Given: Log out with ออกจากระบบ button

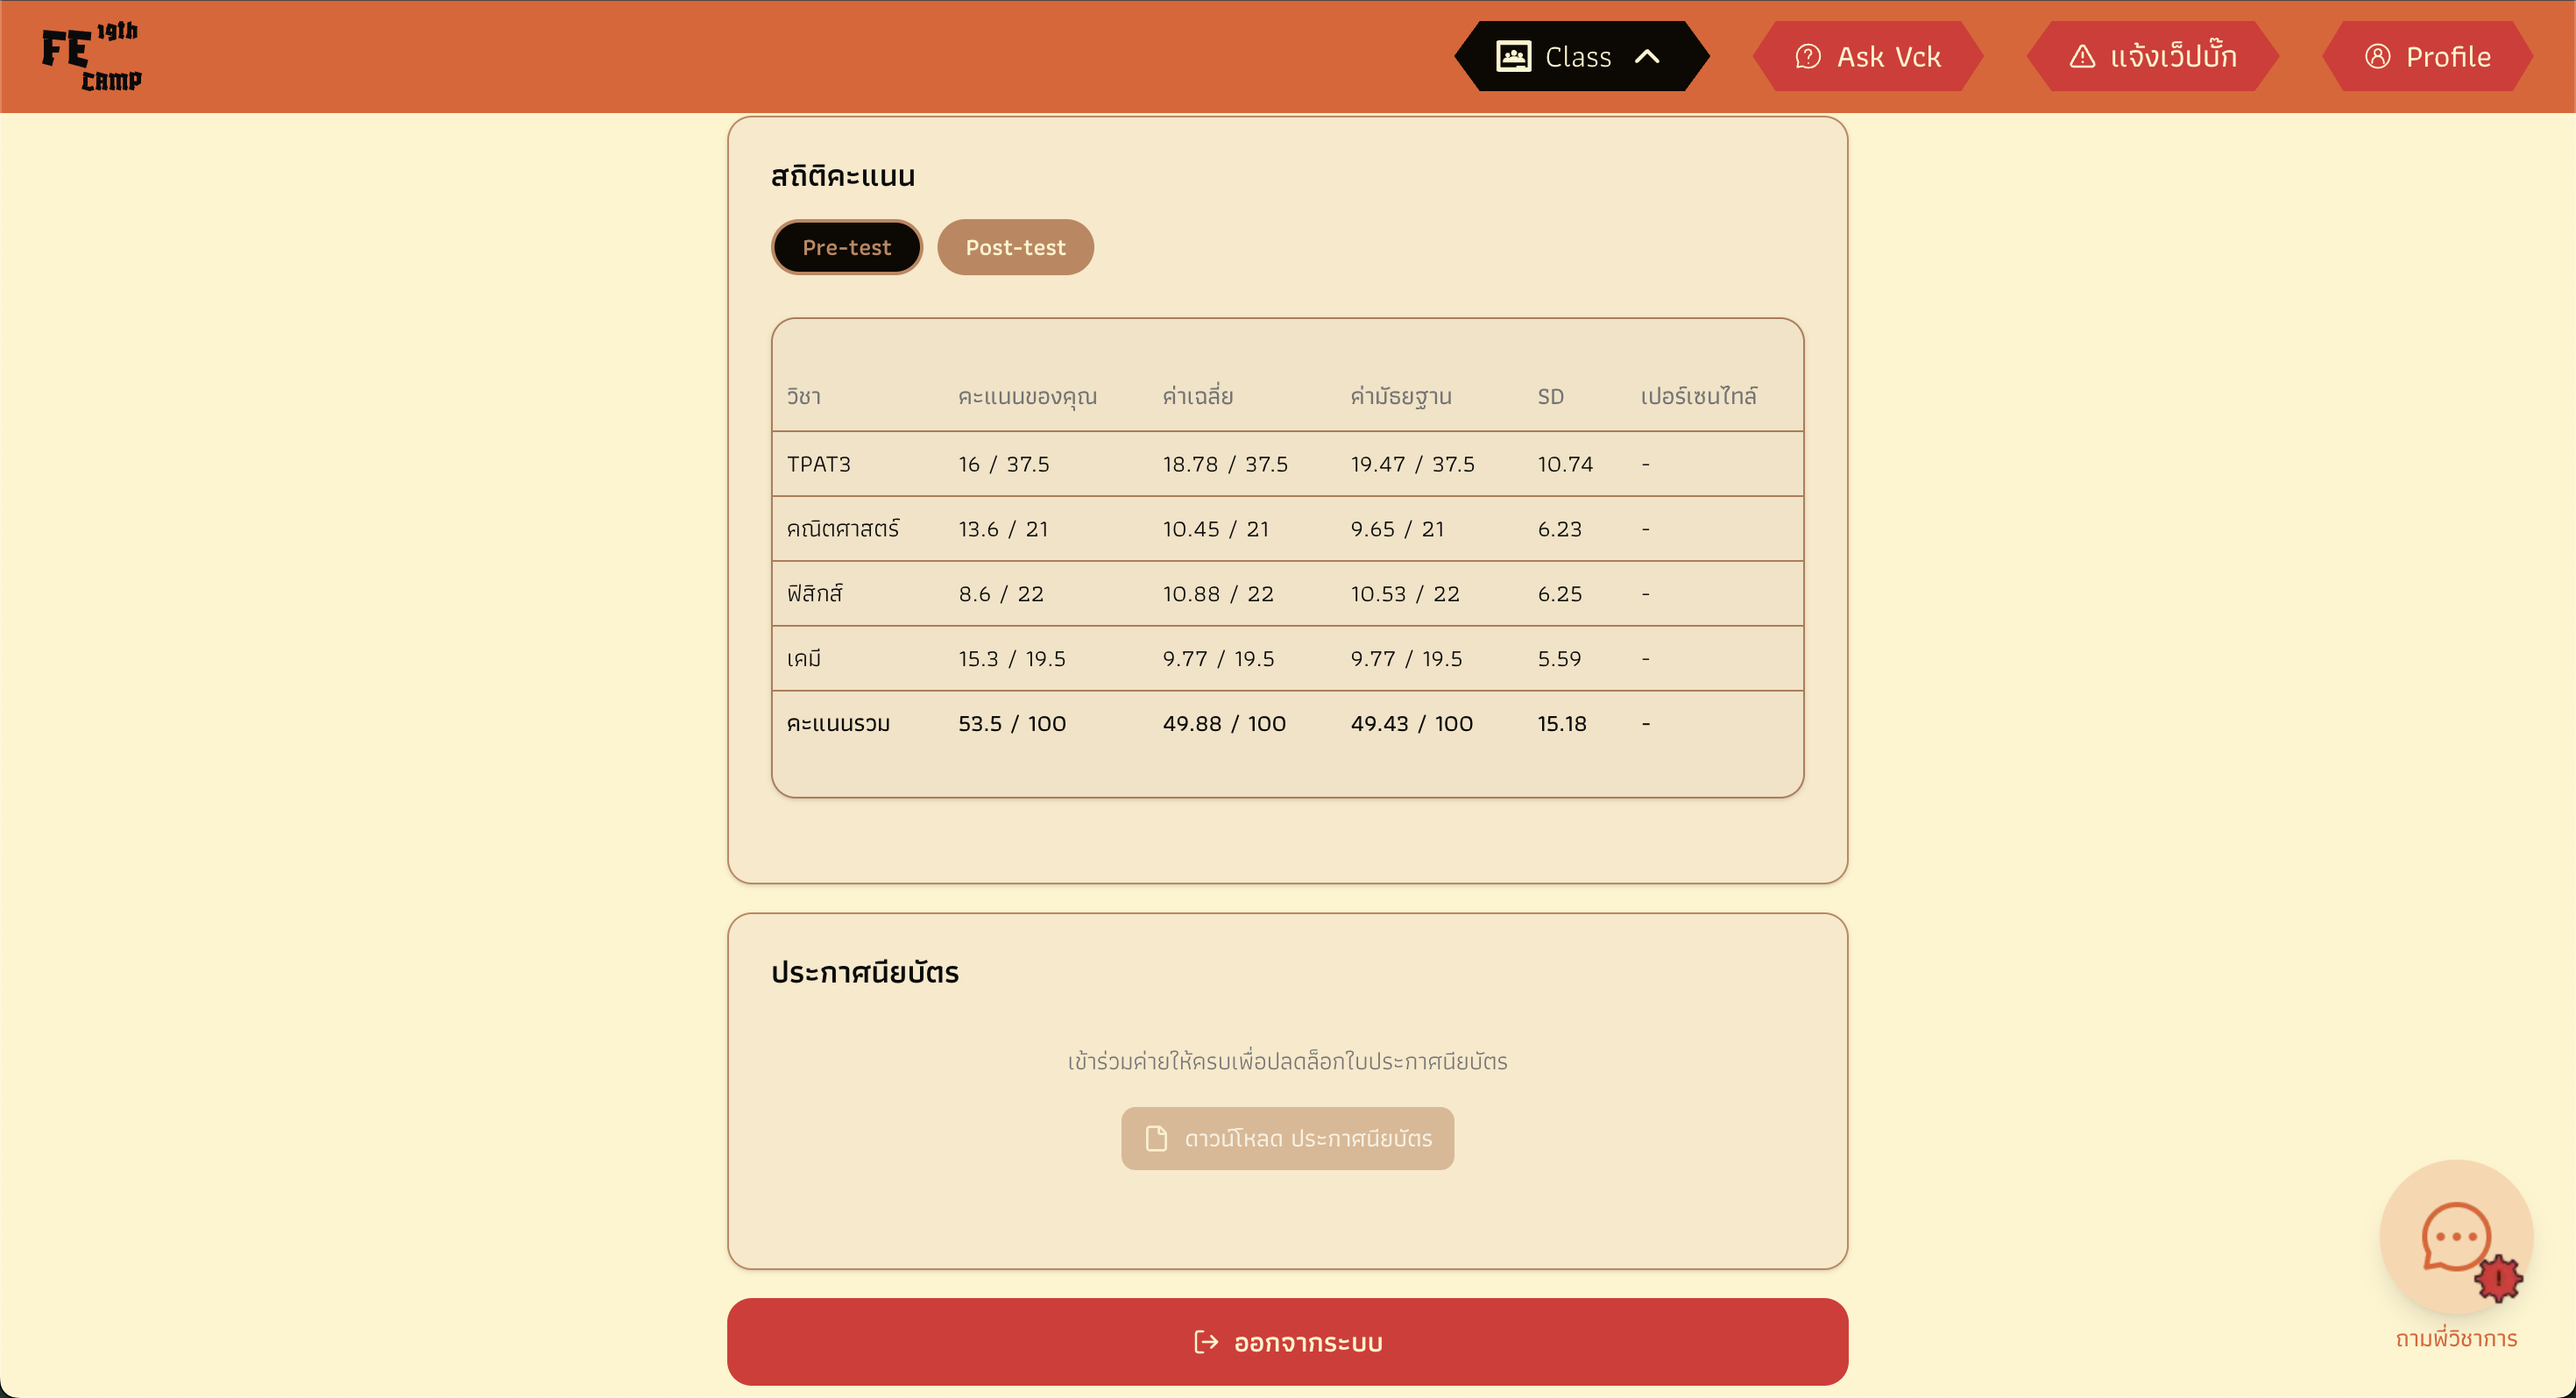Looking at the screenshot, I should [1287, 1342].
